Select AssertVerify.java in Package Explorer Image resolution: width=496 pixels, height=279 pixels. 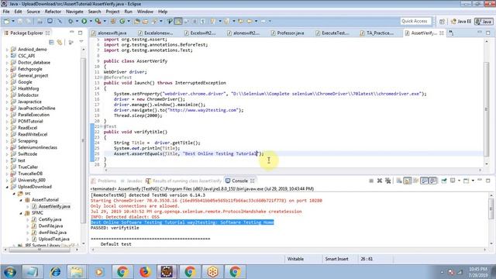[x=51, y=207]
